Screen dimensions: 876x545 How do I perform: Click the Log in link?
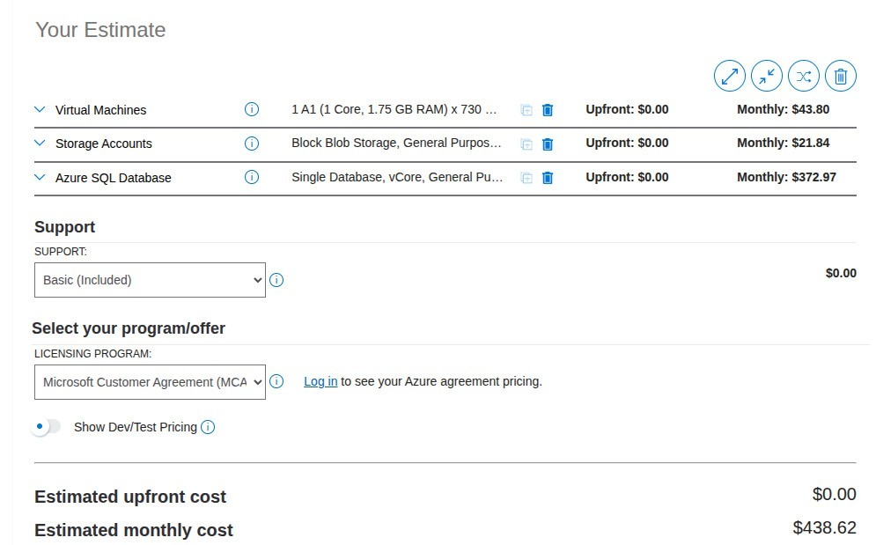point(320,381)
